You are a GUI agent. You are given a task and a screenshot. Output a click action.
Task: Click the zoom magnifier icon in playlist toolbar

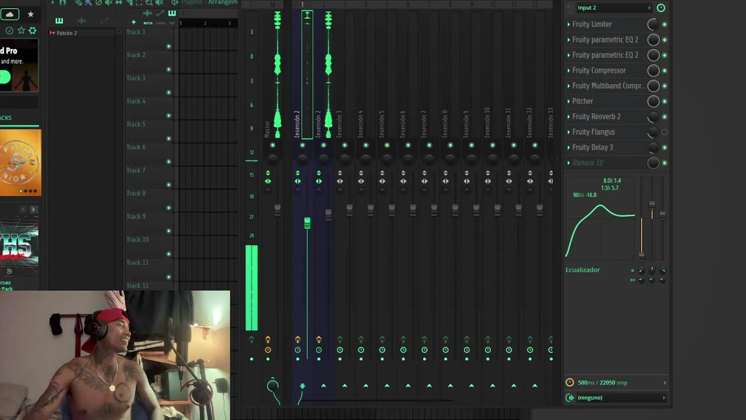tap(149, 3)
